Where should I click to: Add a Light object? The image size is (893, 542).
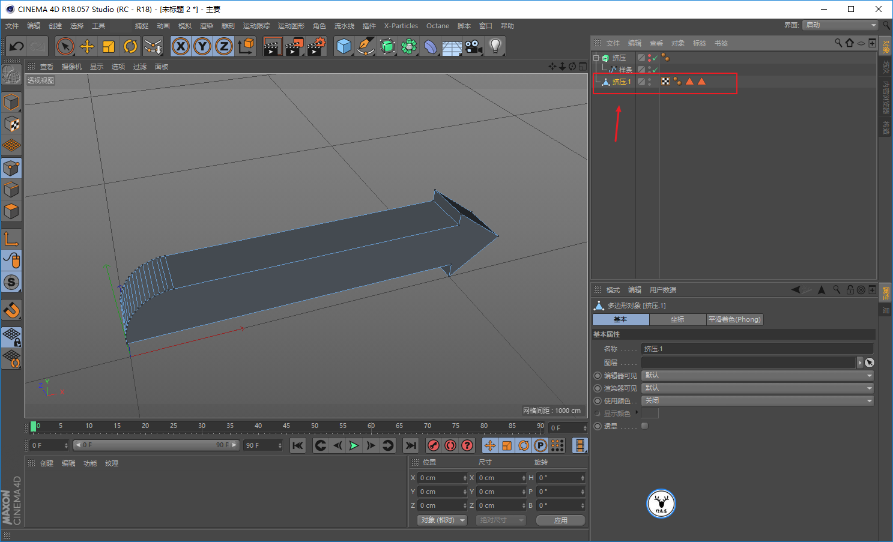pyautogui.click(x=495, y=46)
